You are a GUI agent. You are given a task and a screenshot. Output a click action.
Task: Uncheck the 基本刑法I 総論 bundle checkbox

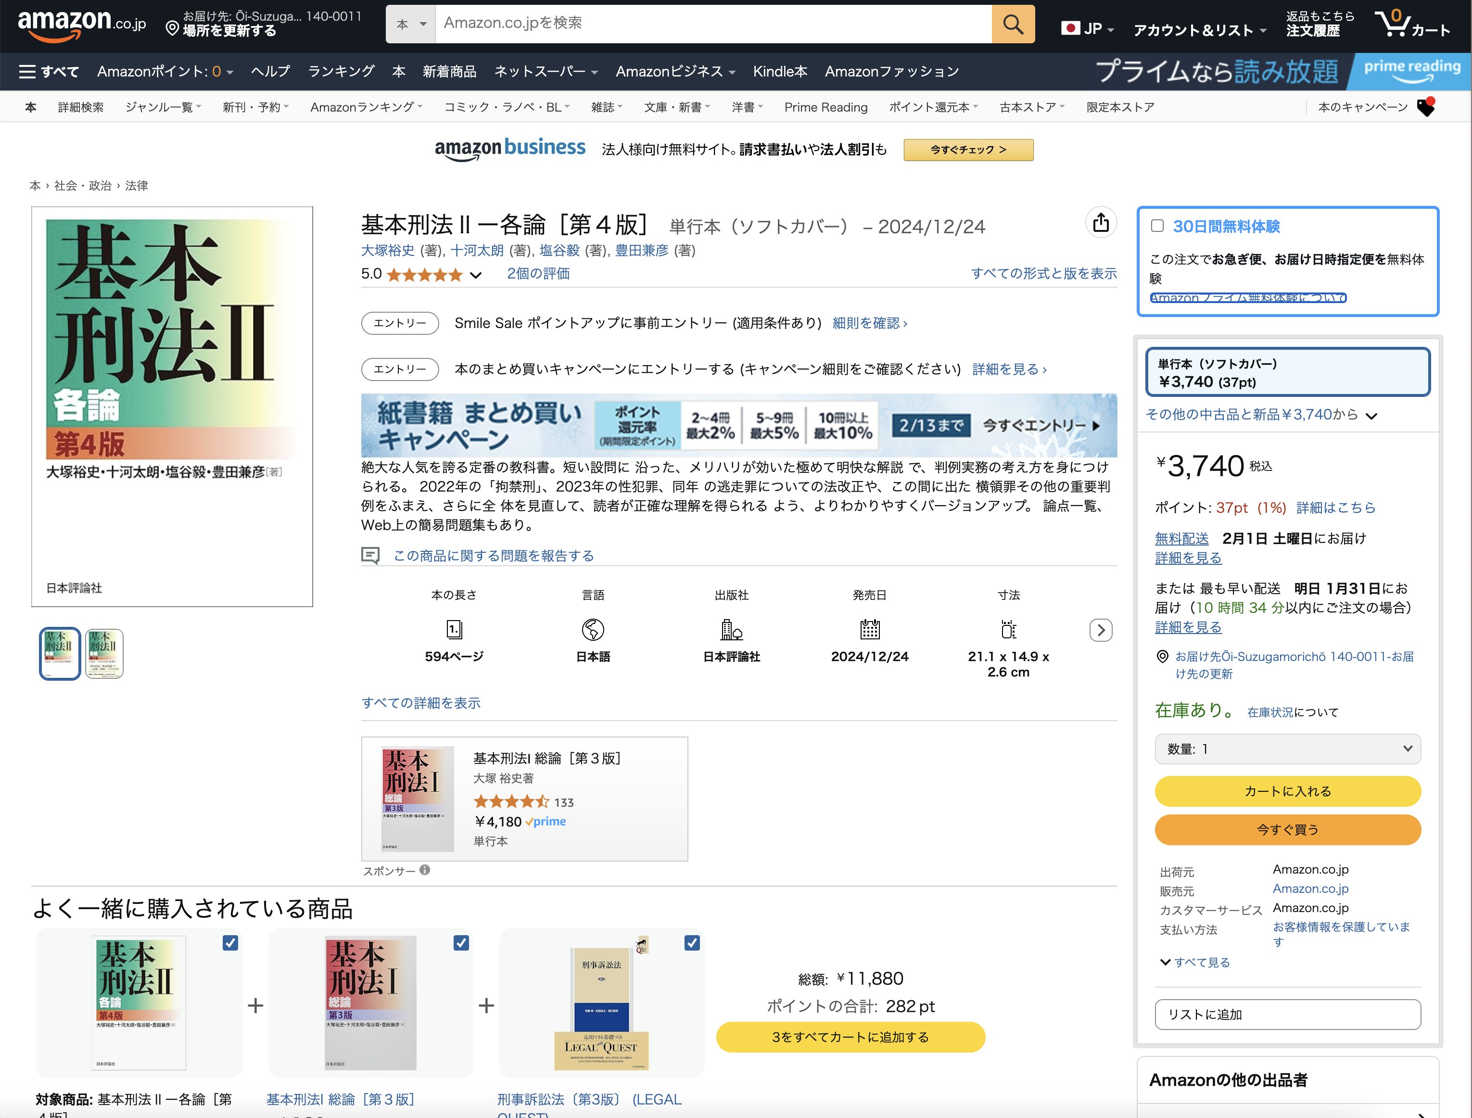point(461,943)
